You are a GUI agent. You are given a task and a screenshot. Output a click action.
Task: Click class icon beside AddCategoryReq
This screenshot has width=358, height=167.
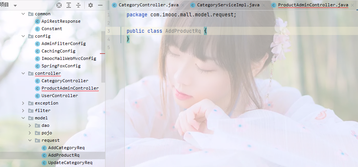pos(44,148)
